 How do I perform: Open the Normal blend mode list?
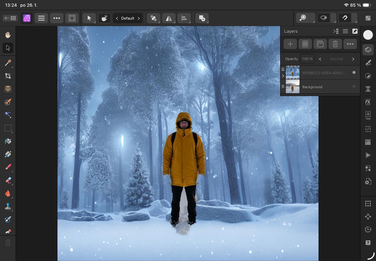pos(336,59)
